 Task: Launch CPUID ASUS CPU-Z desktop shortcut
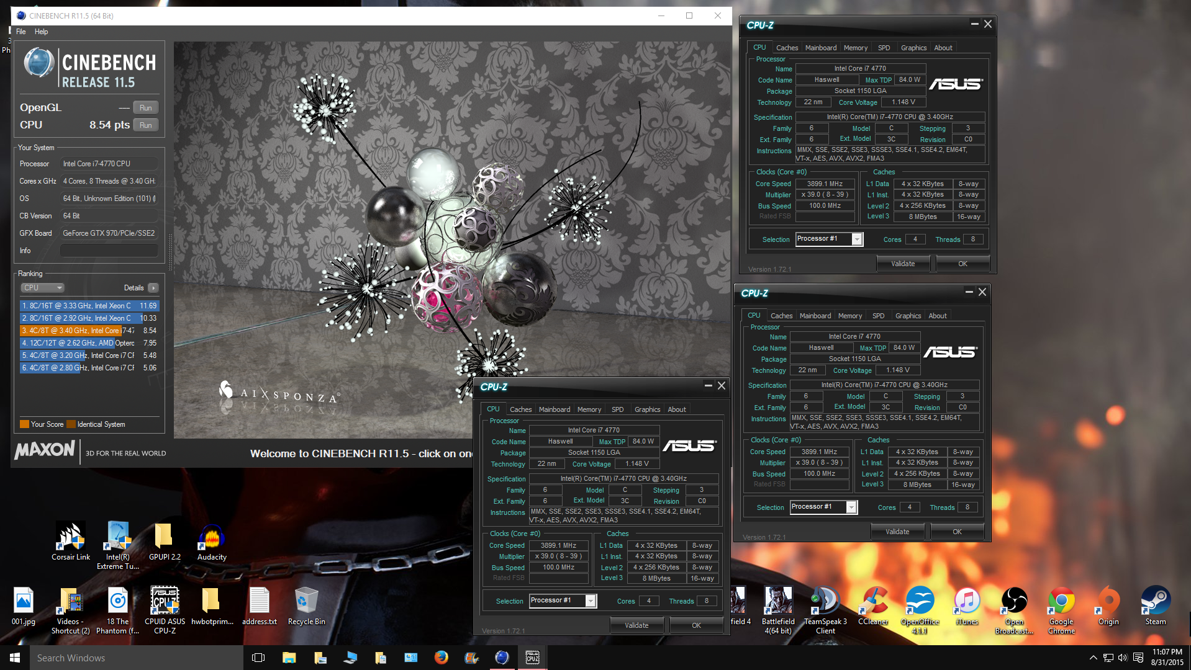pos(165,610)
